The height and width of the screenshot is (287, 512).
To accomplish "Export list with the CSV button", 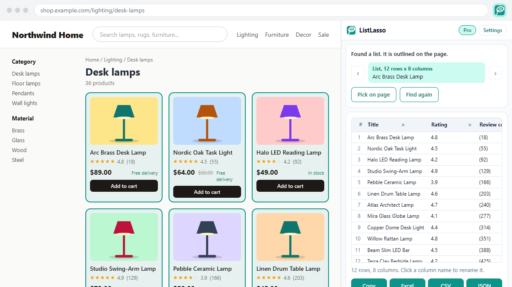I will coord(446,283).
